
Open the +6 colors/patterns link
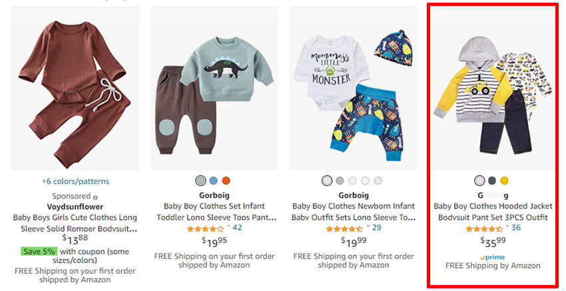[x=75, y=181]
